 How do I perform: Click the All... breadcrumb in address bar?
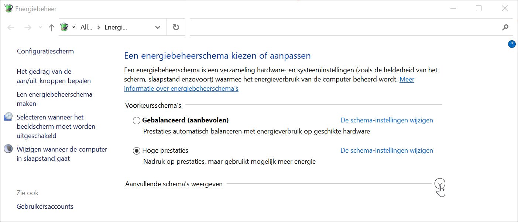pyautogui.click(x=86, y=27)
